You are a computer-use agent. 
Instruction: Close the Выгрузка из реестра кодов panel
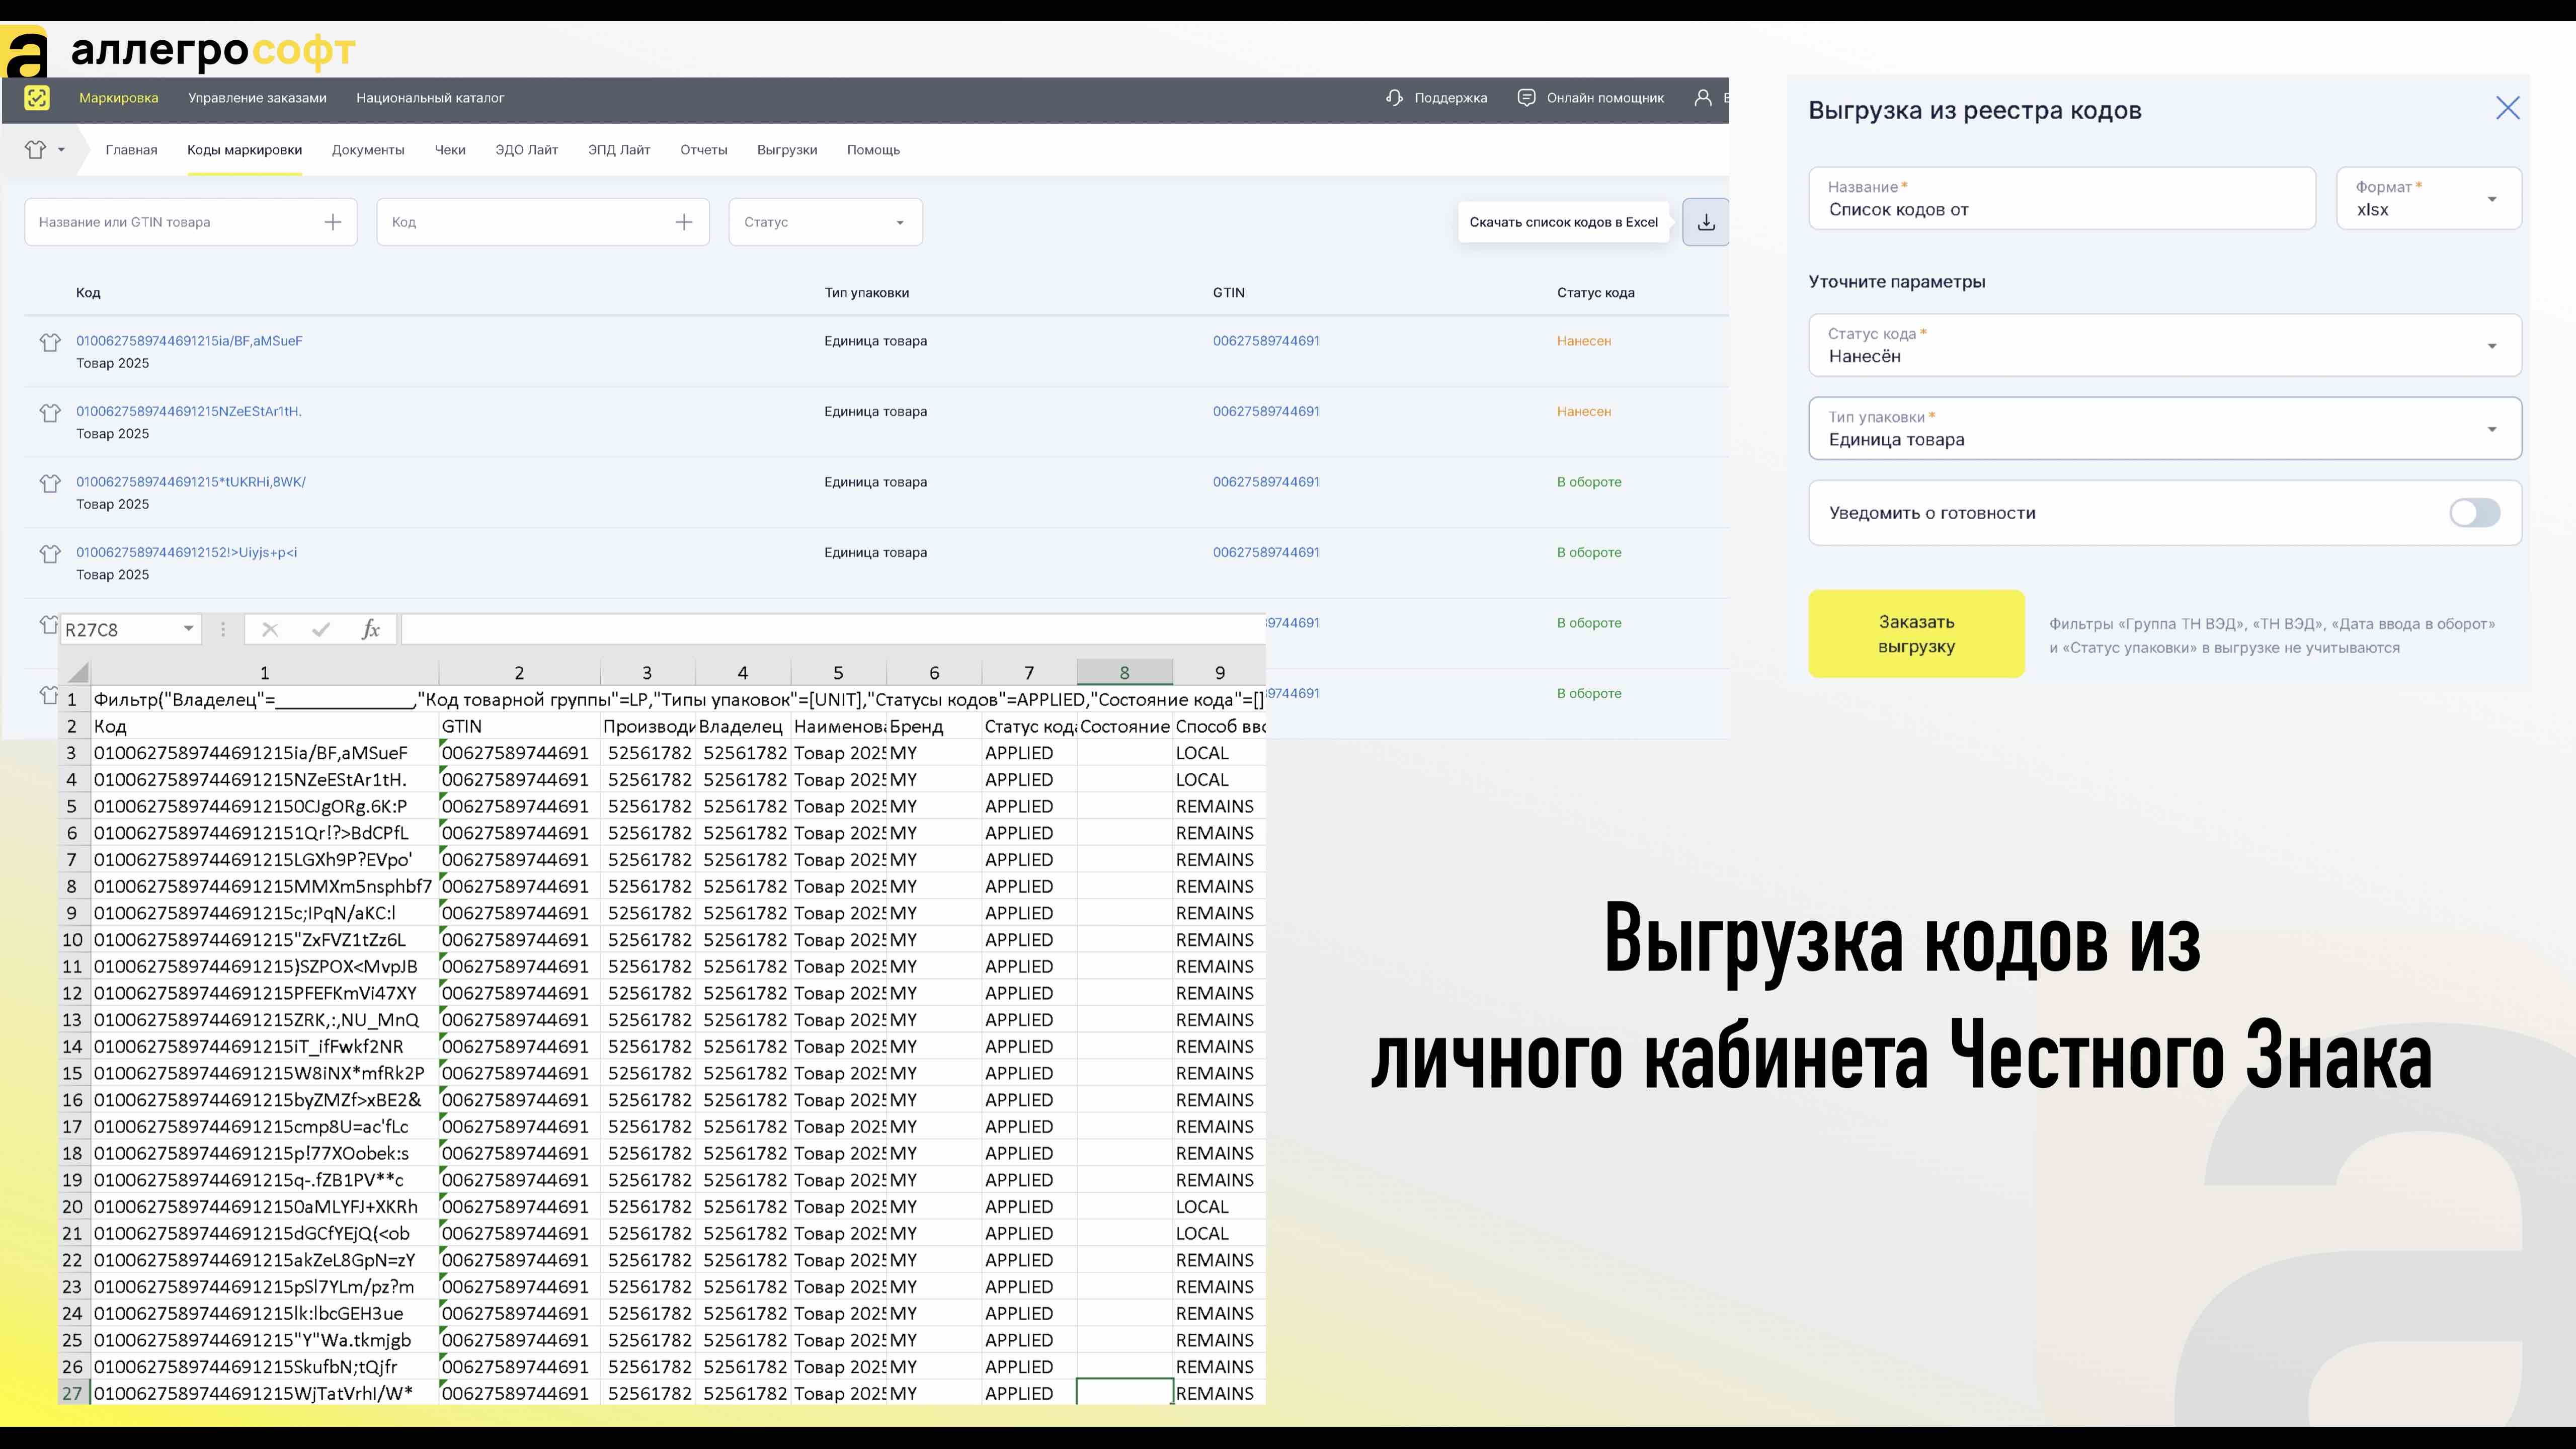[2507, 108]
